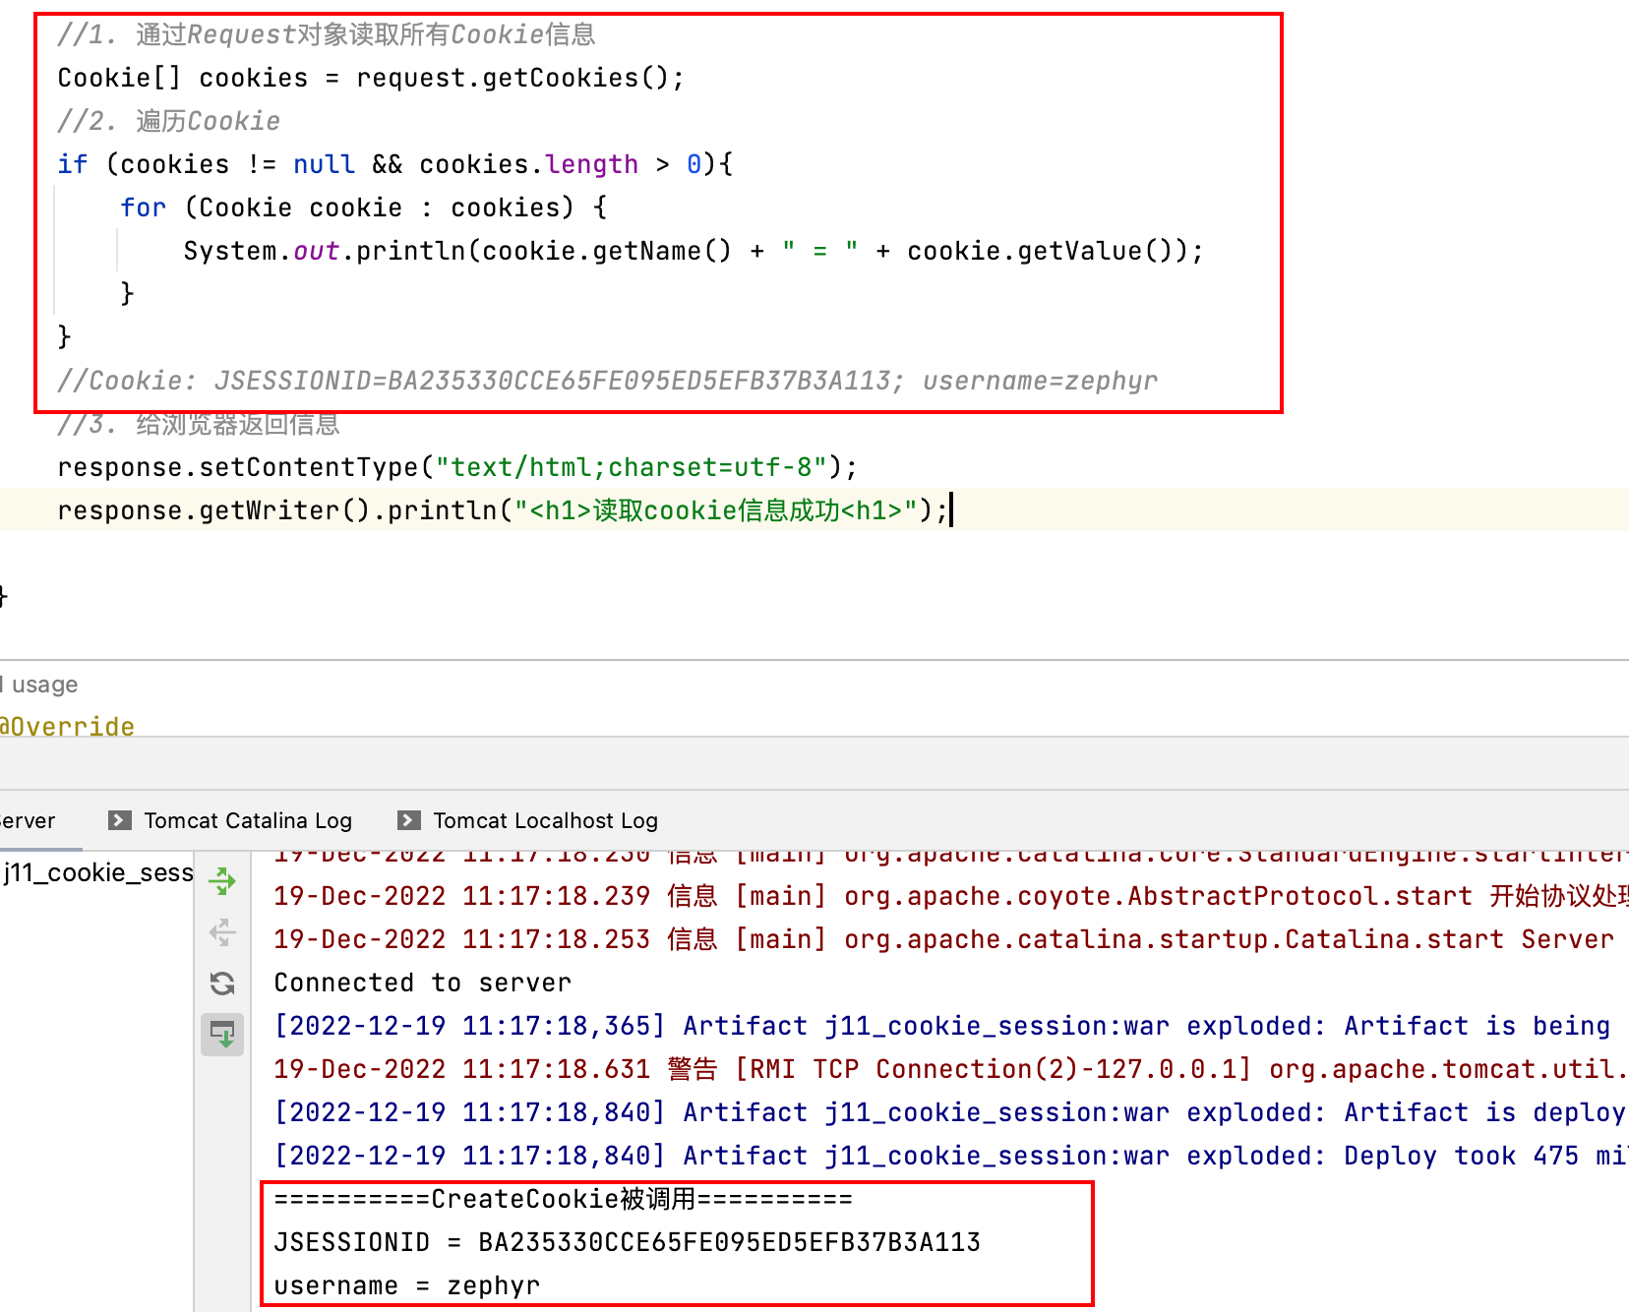
Task: Switch to the Server tab
Action: click(28, 820)
